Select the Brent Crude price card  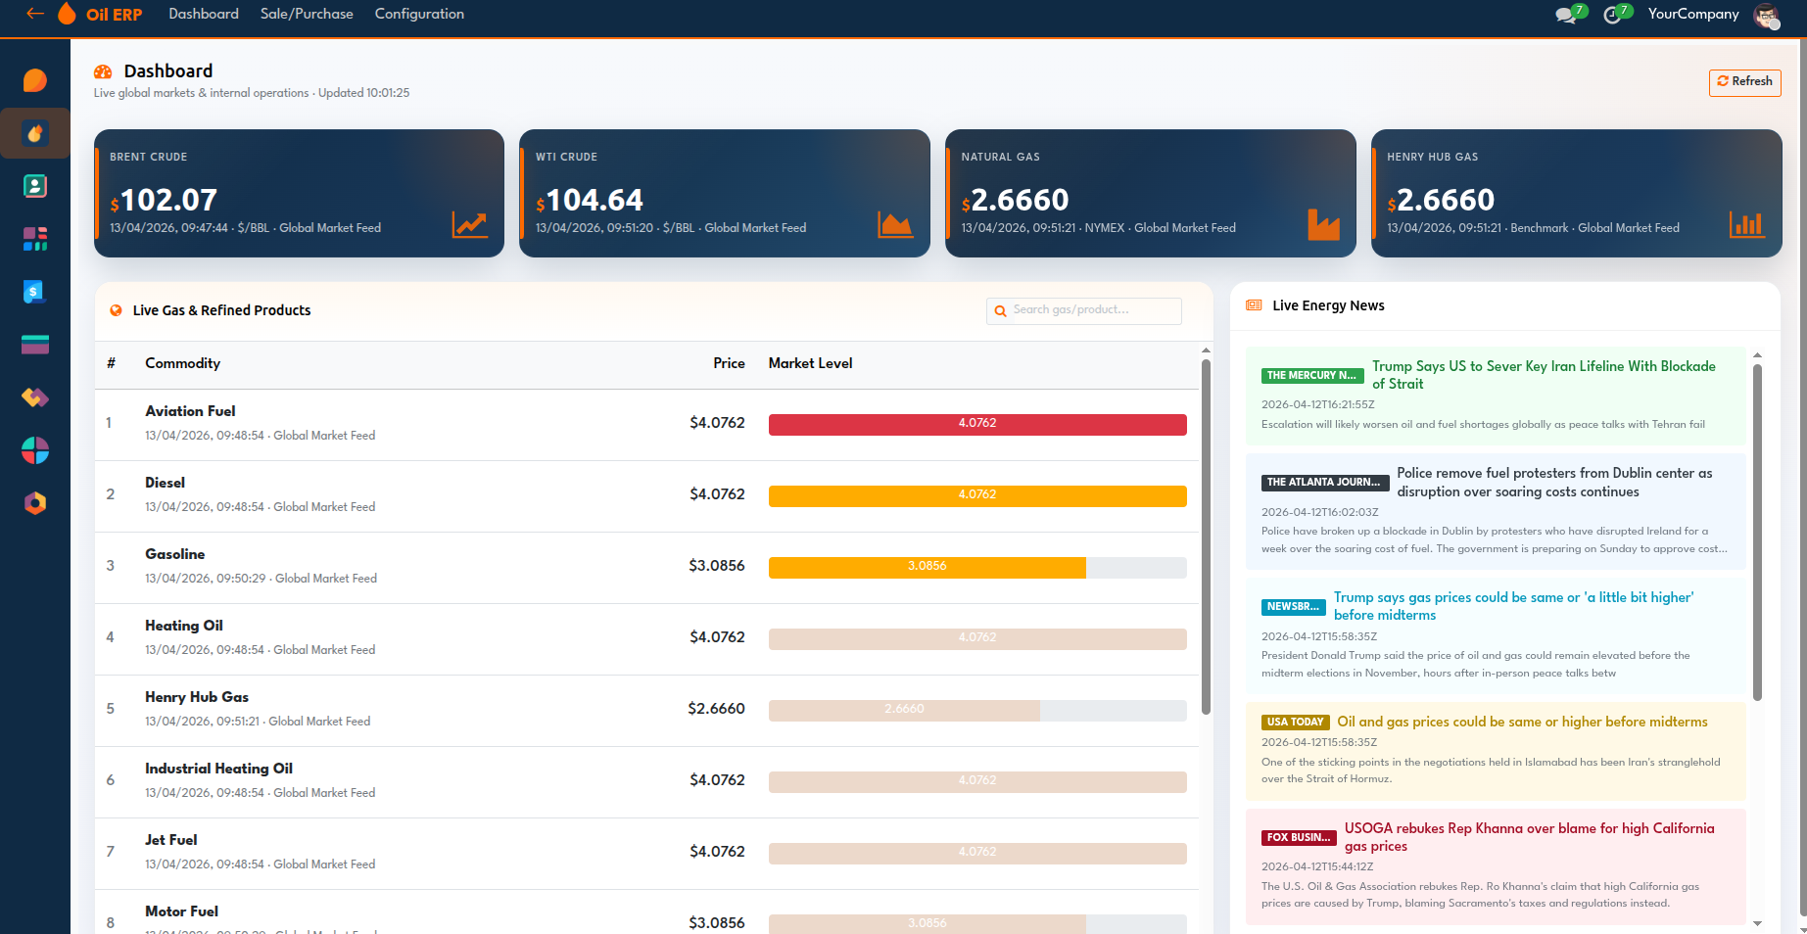tap(299, 193)
